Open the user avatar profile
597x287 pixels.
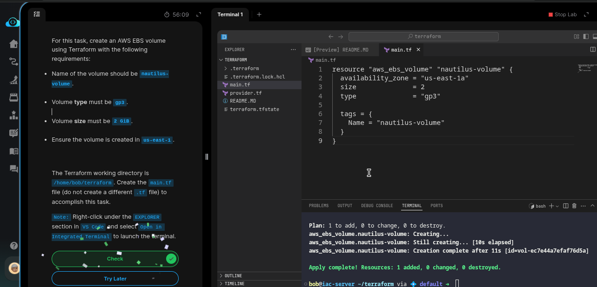pyautogui.click(x=14, y=268)
